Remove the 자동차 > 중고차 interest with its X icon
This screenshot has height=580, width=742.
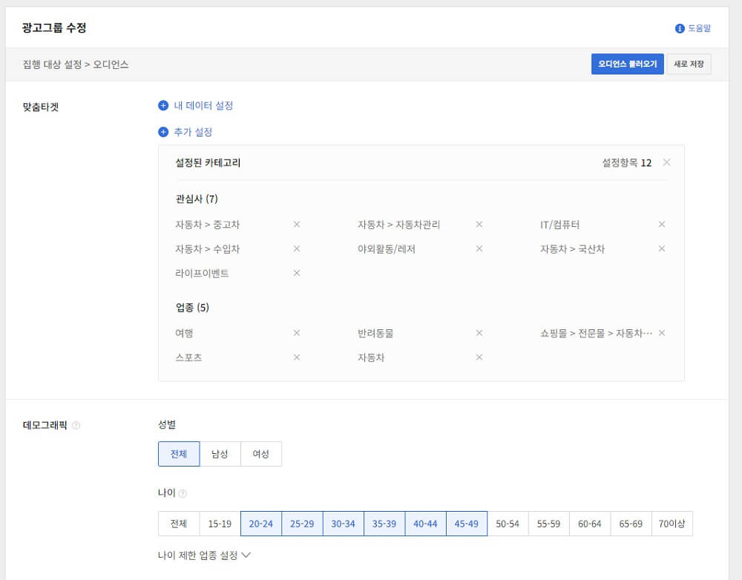click(296, 224)
